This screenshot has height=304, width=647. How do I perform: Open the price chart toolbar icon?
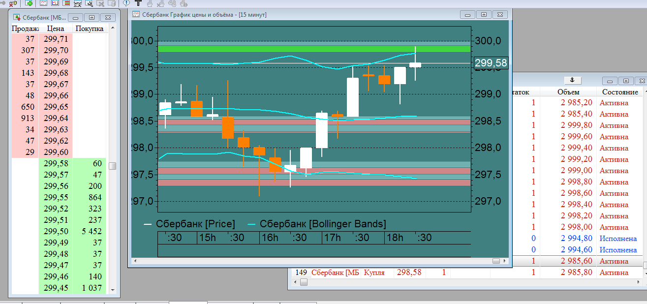pos(43,3)
